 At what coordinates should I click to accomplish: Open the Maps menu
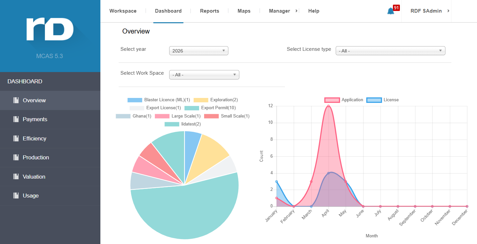pyautogui.click(x=244, y=11)
